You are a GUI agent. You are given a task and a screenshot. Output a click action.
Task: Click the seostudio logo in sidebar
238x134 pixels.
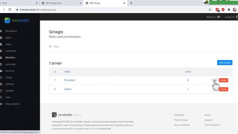pos(17,20)
